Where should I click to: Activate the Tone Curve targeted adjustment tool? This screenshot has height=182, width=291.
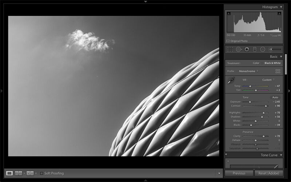click(x=228, y=161)
